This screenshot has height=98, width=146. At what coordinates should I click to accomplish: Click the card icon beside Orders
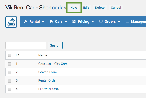[x=101, y=21]
